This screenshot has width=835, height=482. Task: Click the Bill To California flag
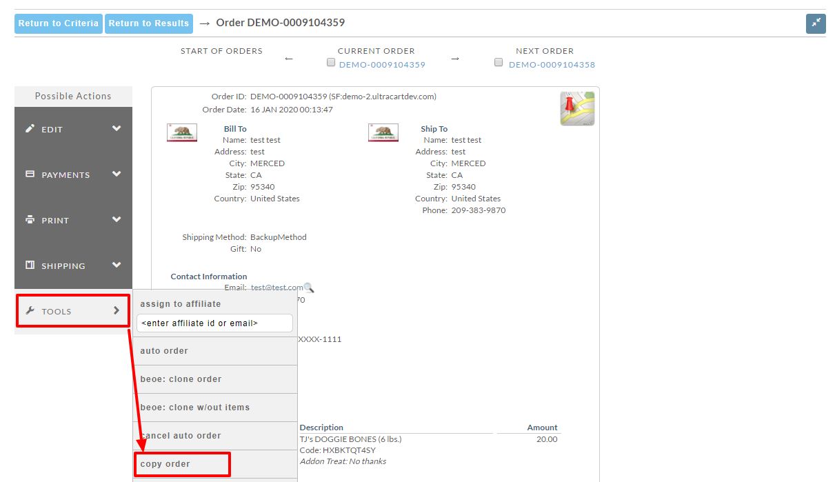[x=182, y=133]
